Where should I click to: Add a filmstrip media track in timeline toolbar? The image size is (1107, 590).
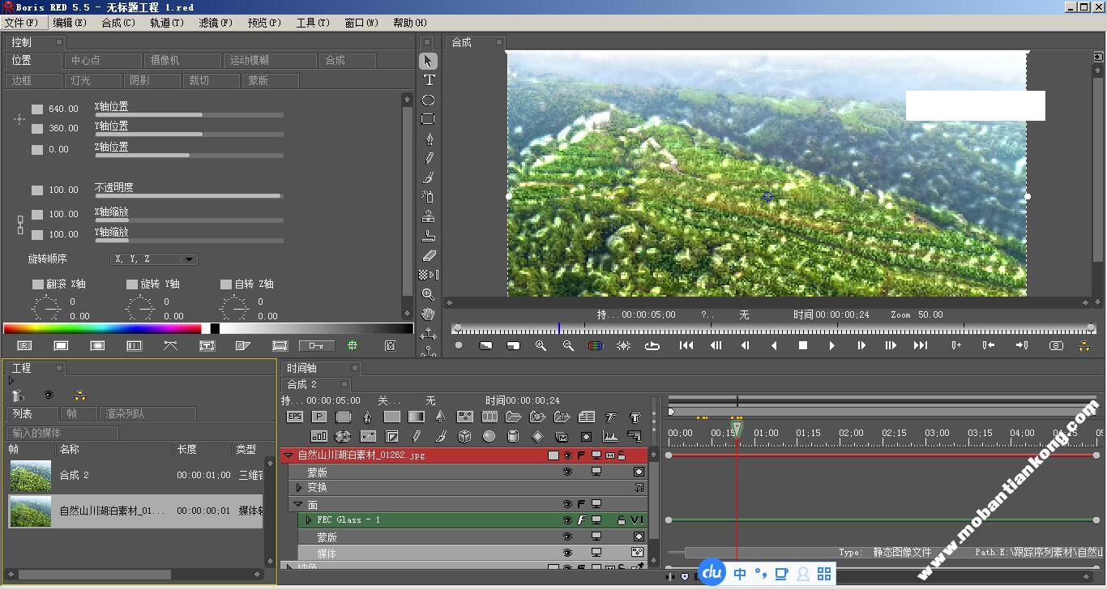489,417
